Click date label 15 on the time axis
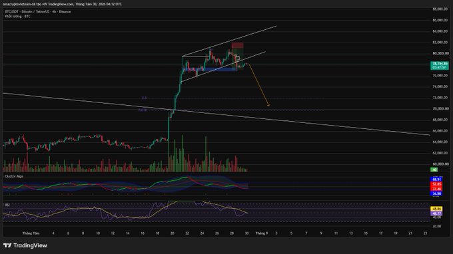The width and height of the screenshot is (453, 254). coord(366,233)
